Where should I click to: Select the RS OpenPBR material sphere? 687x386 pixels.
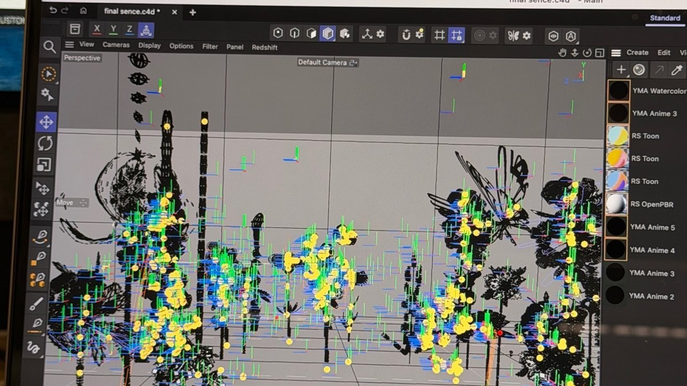click(x=617, y=204)
